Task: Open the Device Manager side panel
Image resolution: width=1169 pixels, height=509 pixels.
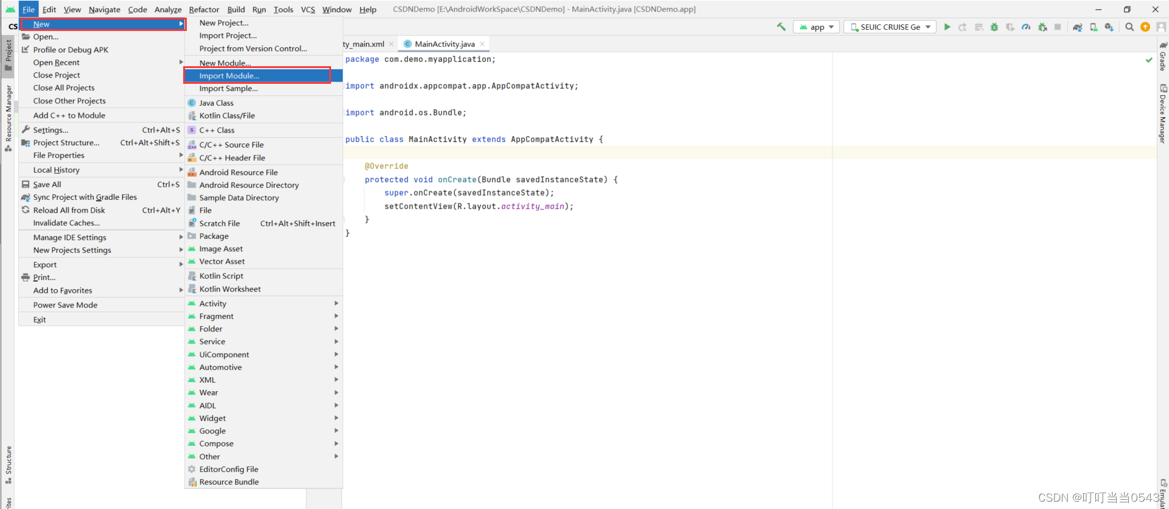Action: click(x=1163, y=114)
